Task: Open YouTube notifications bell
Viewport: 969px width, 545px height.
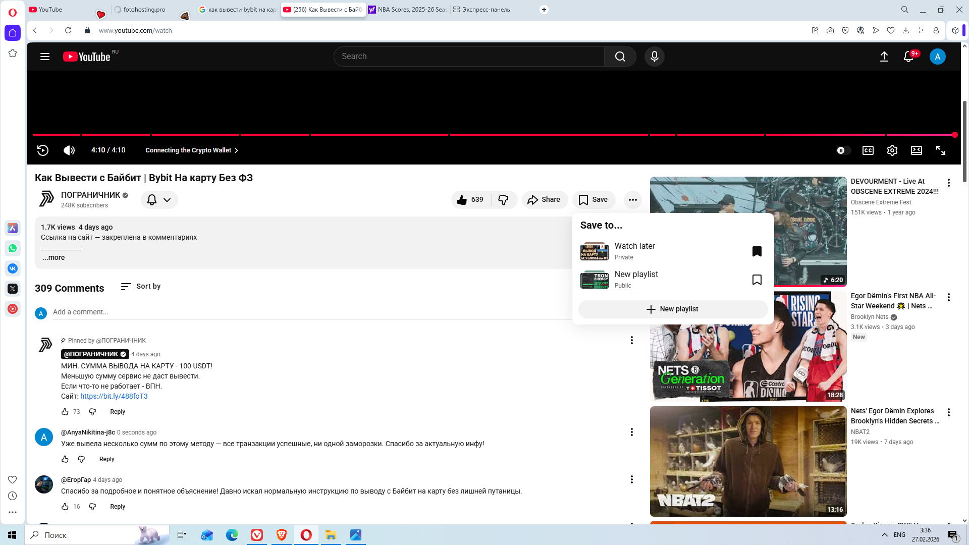Action: [x=908, y=57]
